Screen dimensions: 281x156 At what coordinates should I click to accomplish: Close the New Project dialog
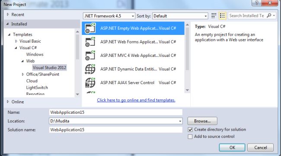pyautogui.click(x=270, y=3)
